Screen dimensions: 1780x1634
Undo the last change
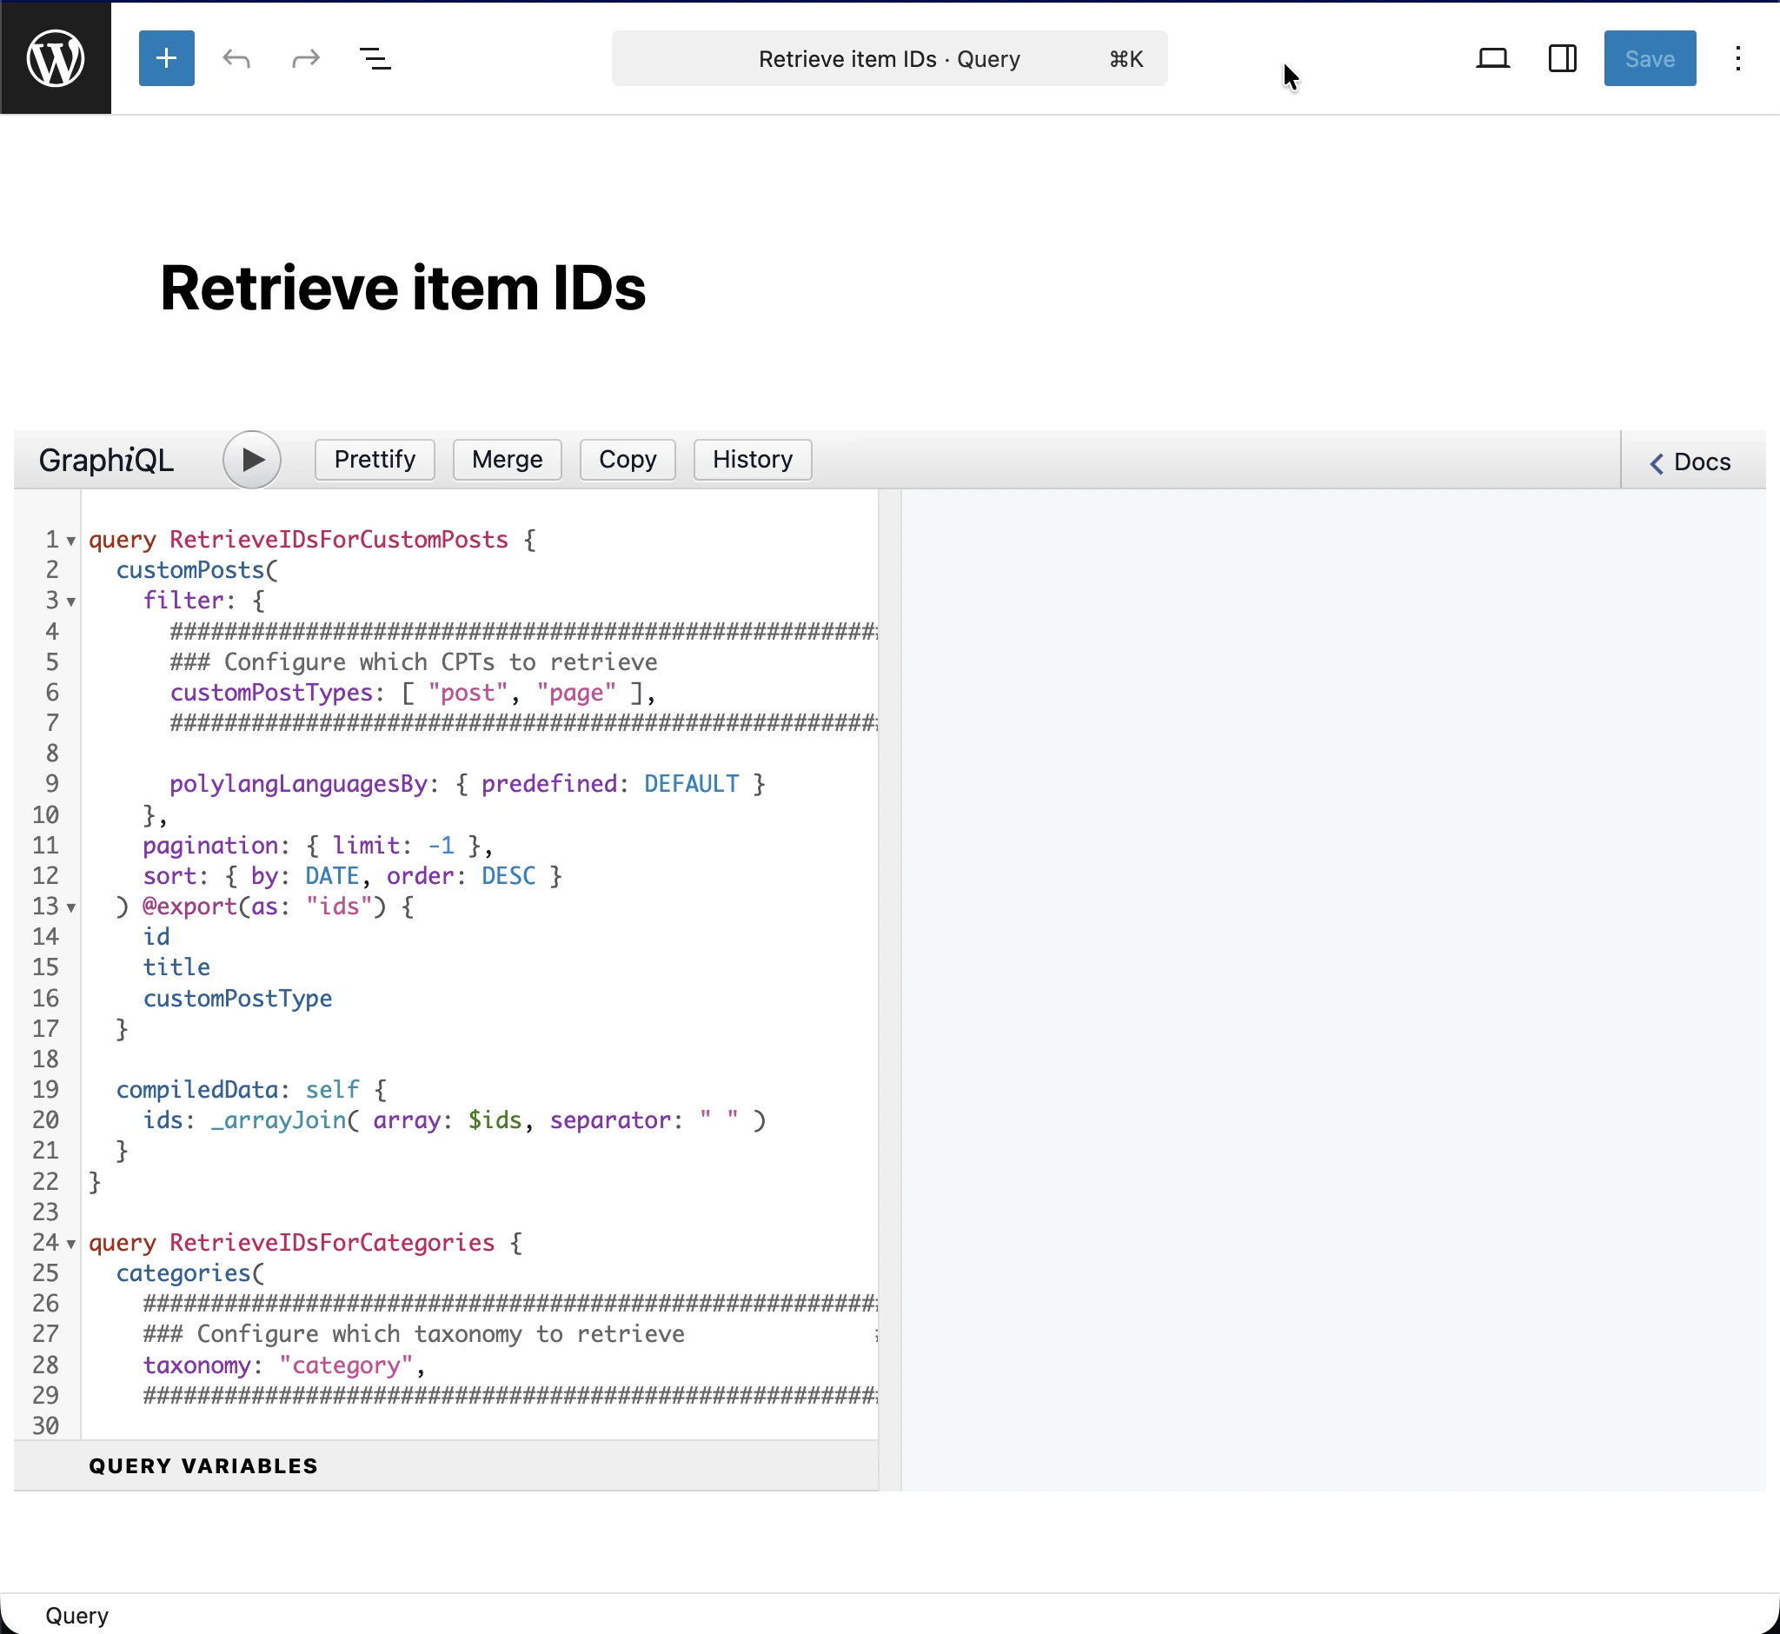tap(236, 58)
